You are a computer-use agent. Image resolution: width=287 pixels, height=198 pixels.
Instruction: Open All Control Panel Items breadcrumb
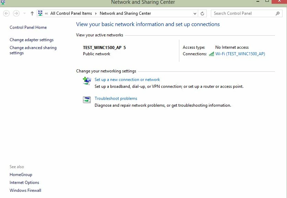pos(71,13)
